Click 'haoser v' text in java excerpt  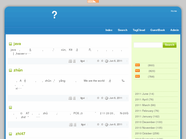coord(21,54)
